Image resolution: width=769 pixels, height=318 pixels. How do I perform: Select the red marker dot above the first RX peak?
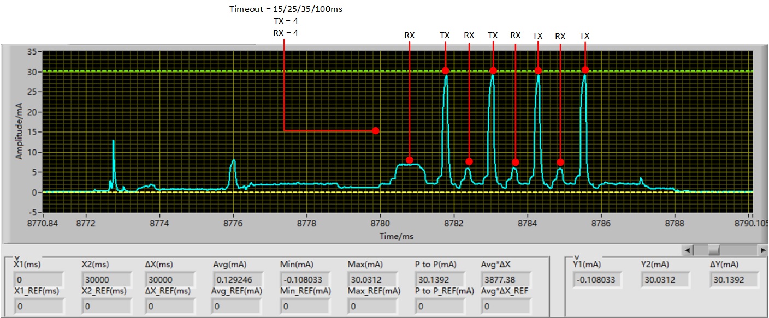[x=410, y=161]
